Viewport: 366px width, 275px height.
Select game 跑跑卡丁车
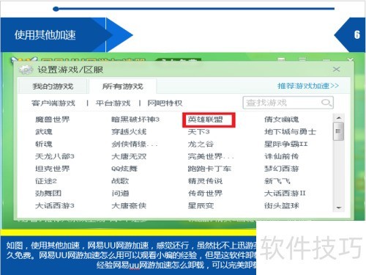click(209, 169)
